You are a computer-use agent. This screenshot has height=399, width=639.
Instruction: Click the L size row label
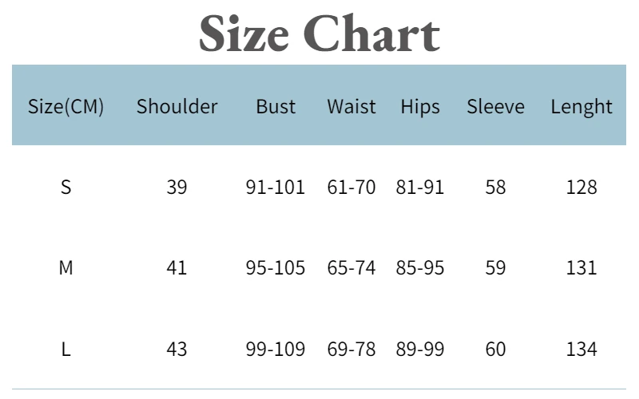point(65,349)
